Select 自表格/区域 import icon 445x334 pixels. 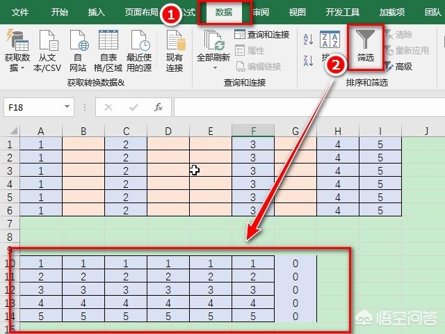[108, 40]
